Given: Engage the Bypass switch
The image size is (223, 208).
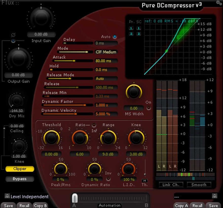Looking at the screenshot, I should (20, 179).
